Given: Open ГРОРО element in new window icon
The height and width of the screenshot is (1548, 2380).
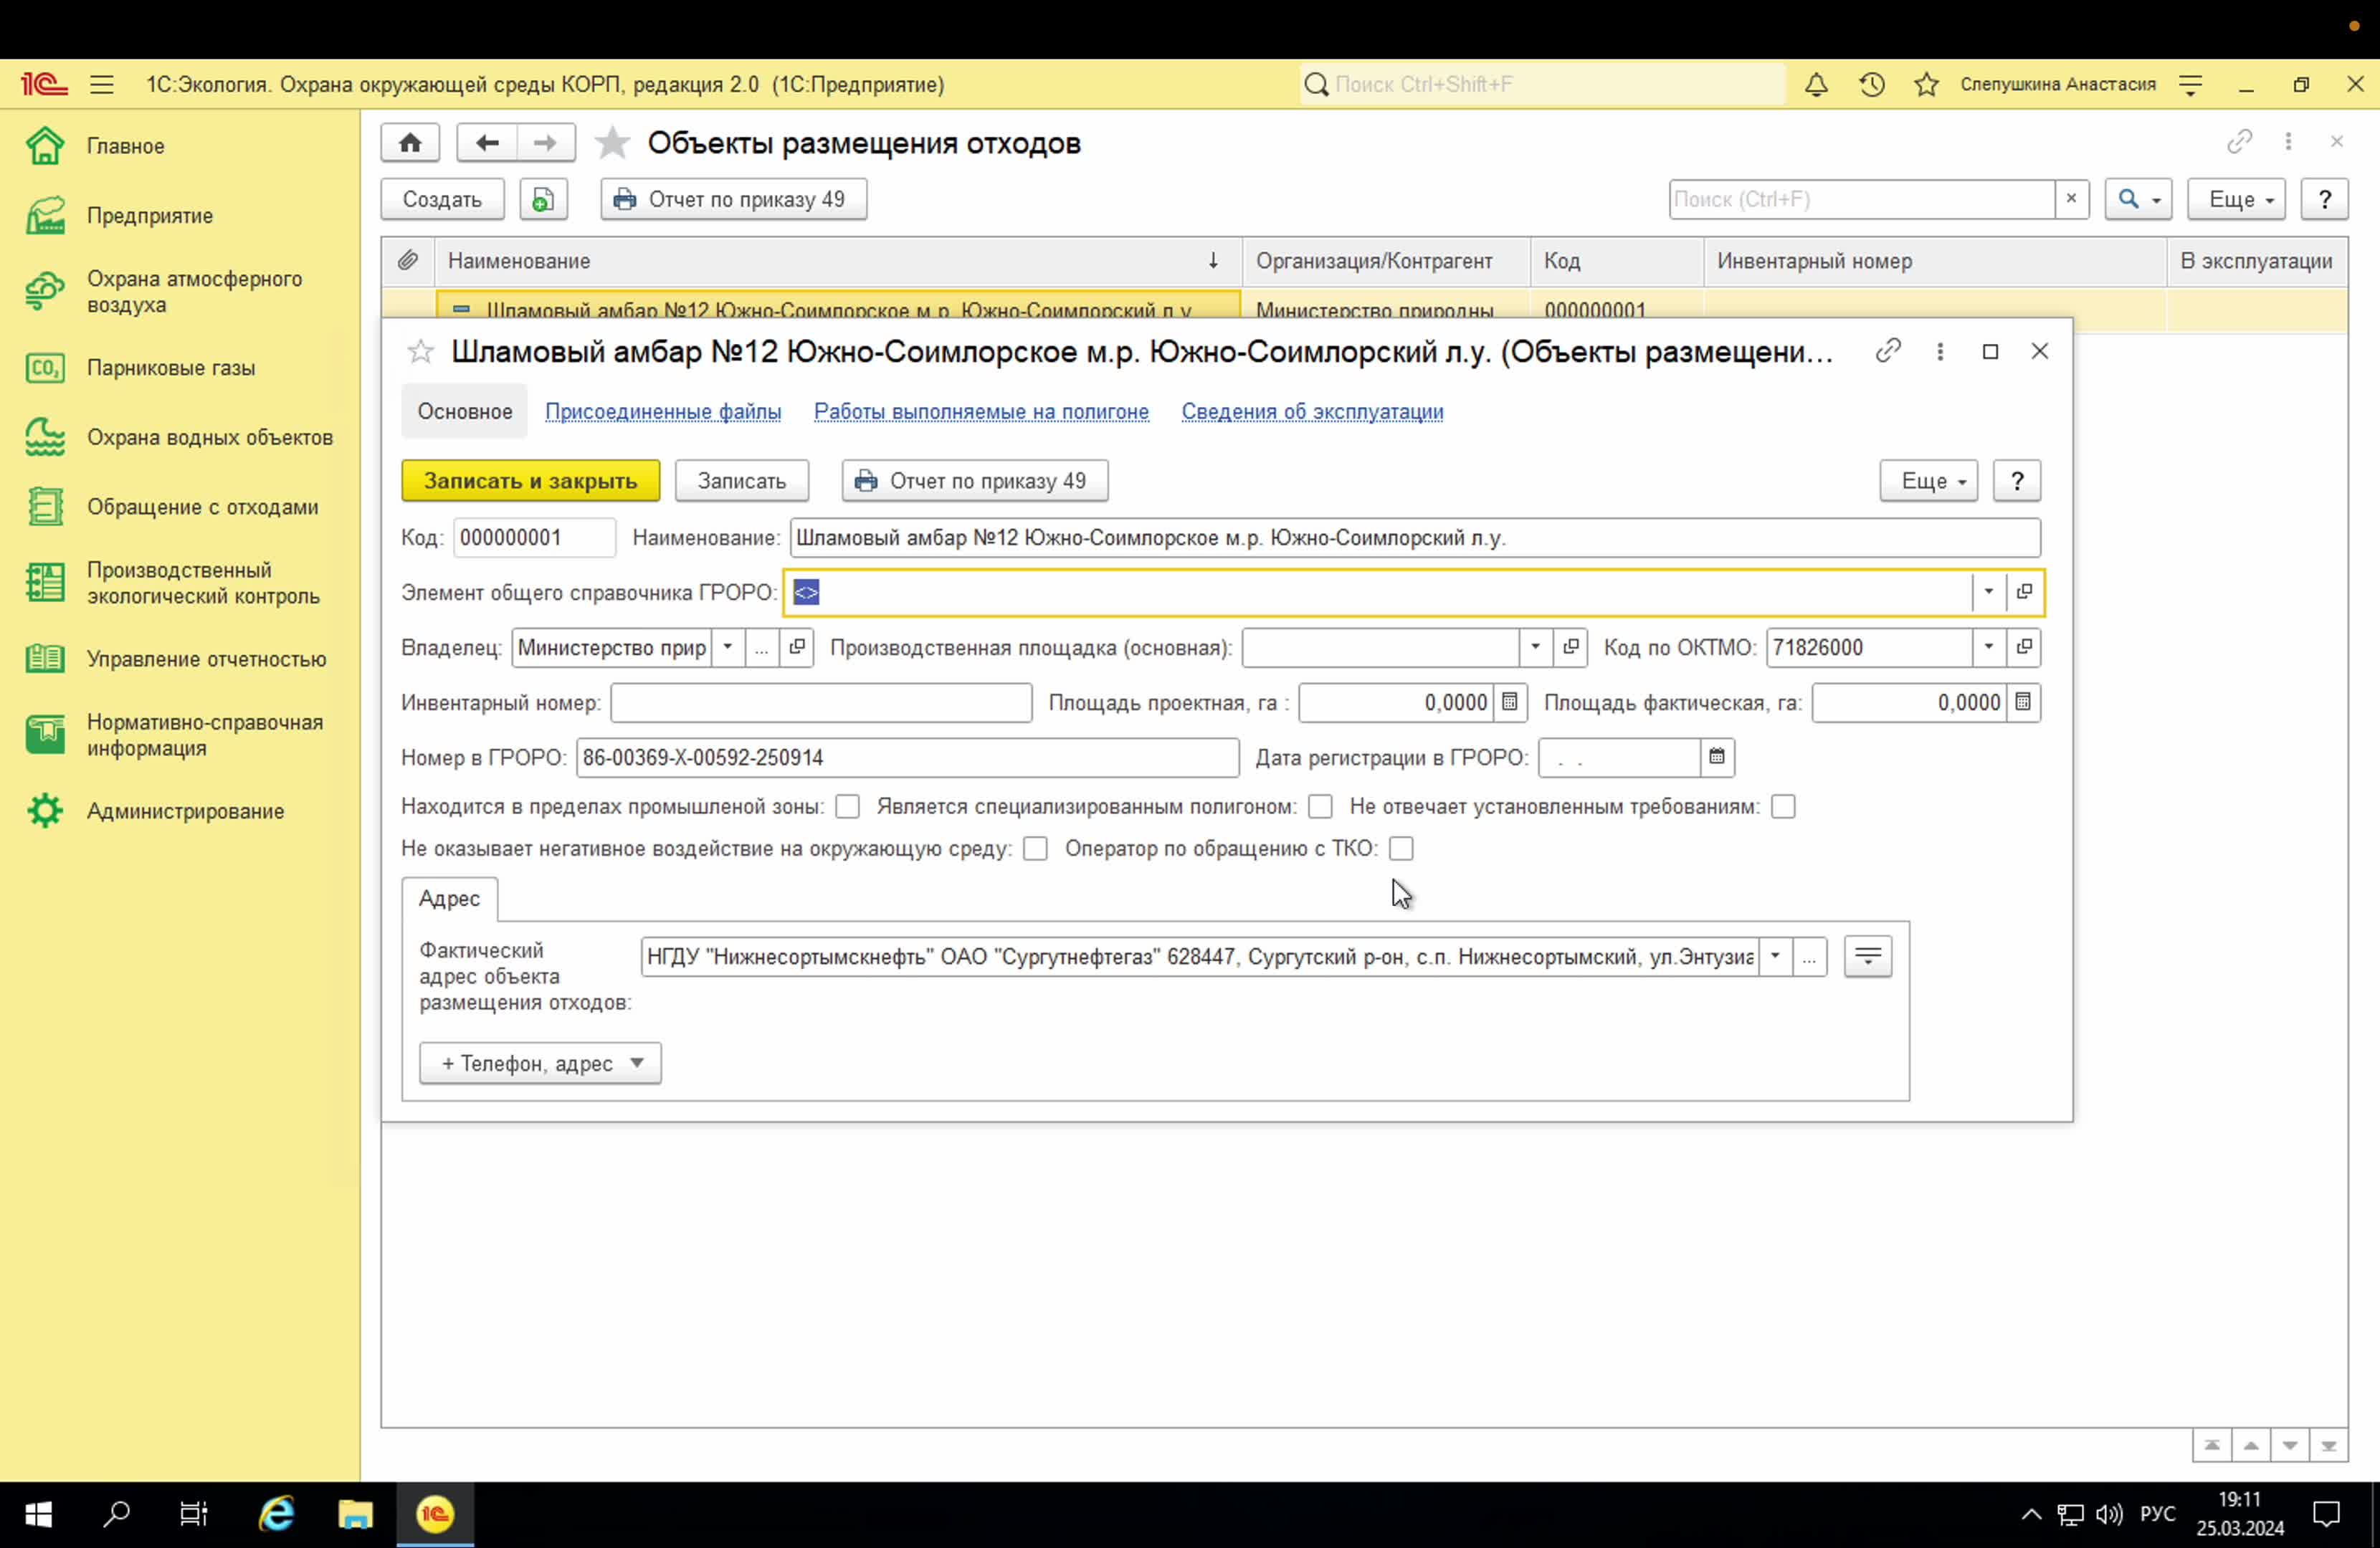Looking at the screenshot, I should coord(2024,592).
